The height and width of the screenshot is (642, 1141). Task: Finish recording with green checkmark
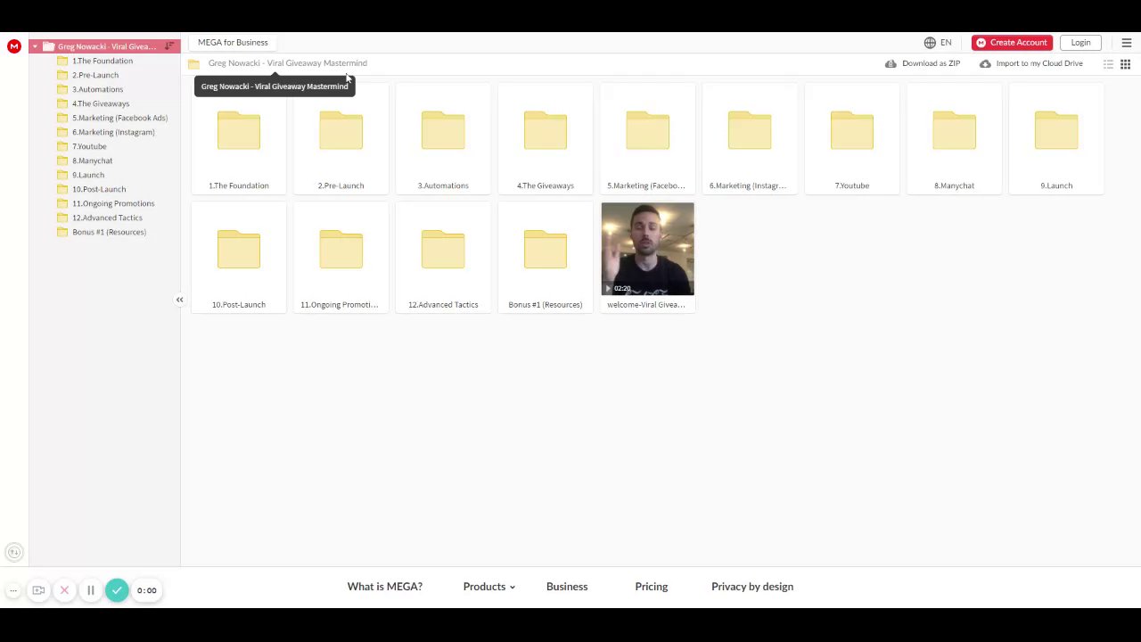tap(117, 590)
